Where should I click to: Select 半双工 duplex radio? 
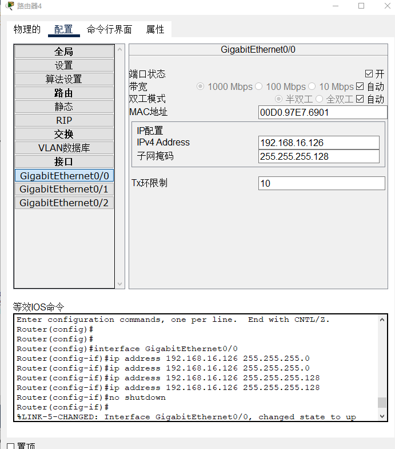coord(278,99)
